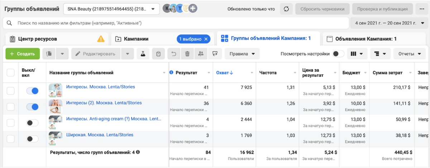The width and height of the screenshot is (430, 168).
Task: Turn on Широкая. Москва ad set
Action: [32, 139]
